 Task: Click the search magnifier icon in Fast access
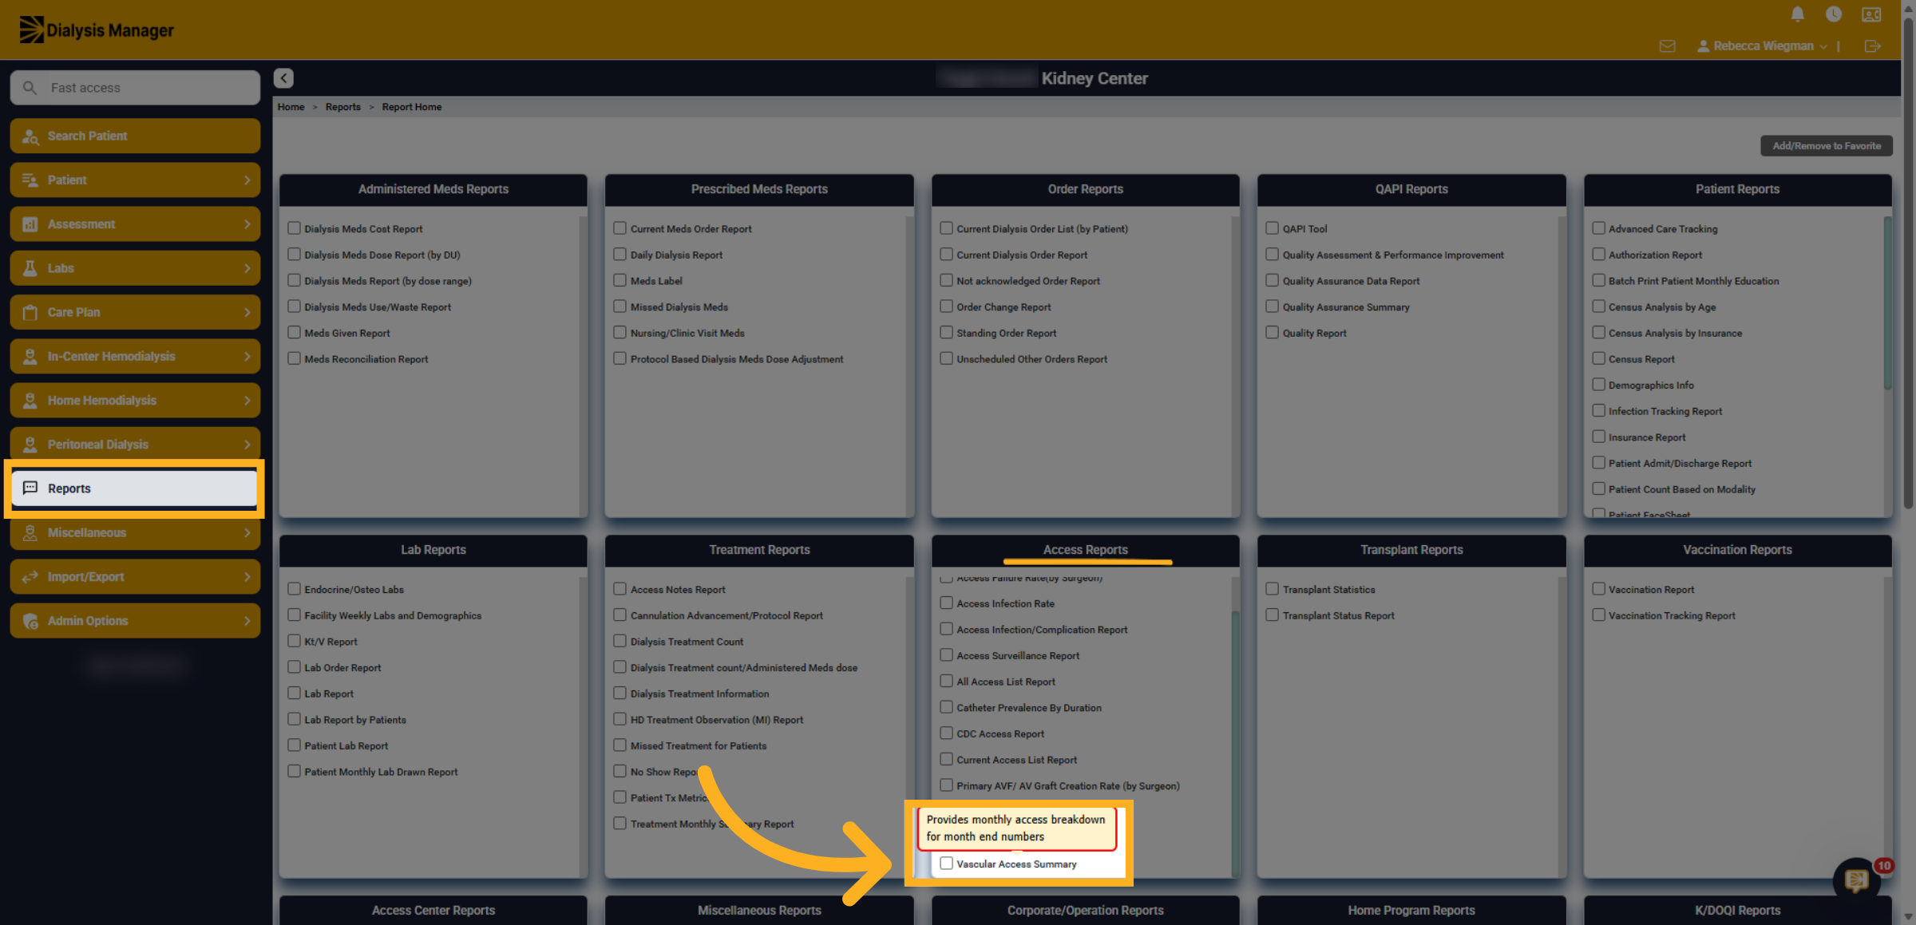30,88
